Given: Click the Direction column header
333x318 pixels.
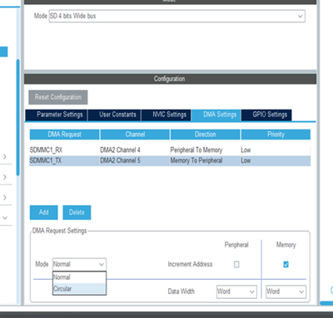Looking at the screenshot, I should tap(205, 135).
